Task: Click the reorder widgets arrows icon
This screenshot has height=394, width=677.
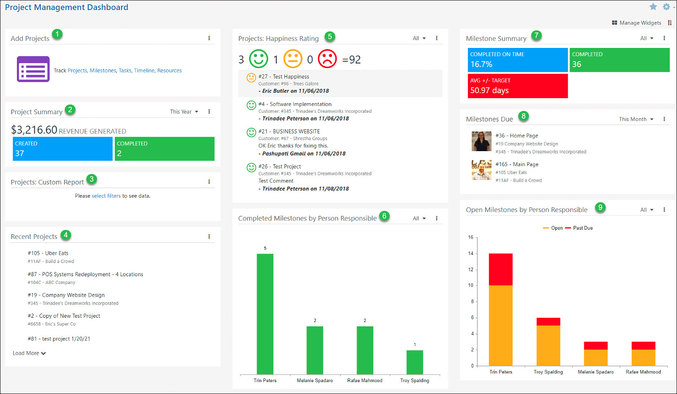Action: click(x=669, y=22)
